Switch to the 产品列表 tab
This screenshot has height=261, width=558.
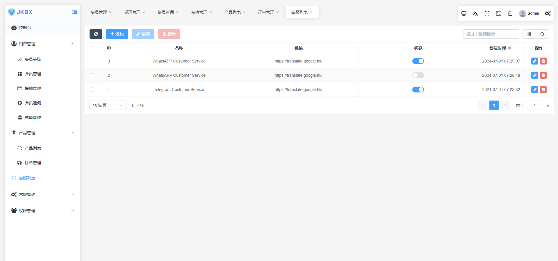point(233,12)
